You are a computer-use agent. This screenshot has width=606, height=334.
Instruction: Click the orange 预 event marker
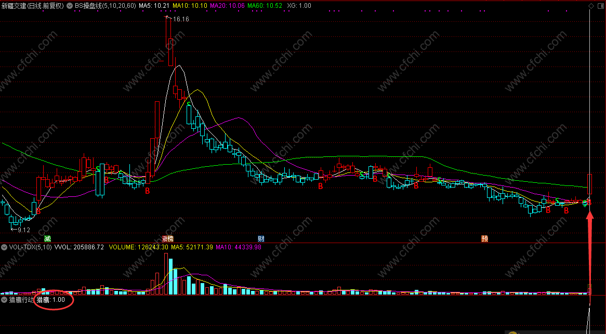click(485, 238)
